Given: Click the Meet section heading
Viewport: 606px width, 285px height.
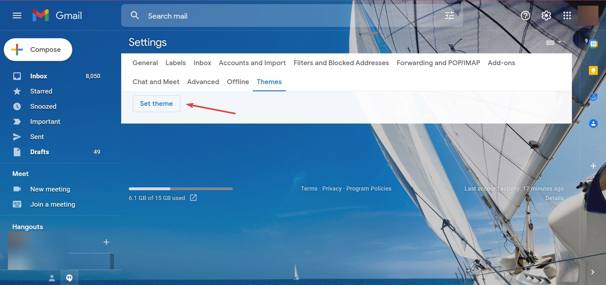Looking at the screenshot, I should (21, 174).
